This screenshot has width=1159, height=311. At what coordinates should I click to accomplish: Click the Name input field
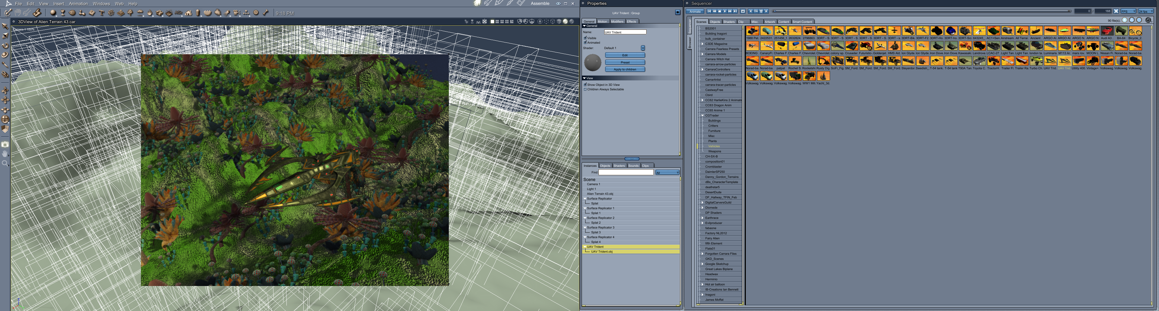(625, 32)
